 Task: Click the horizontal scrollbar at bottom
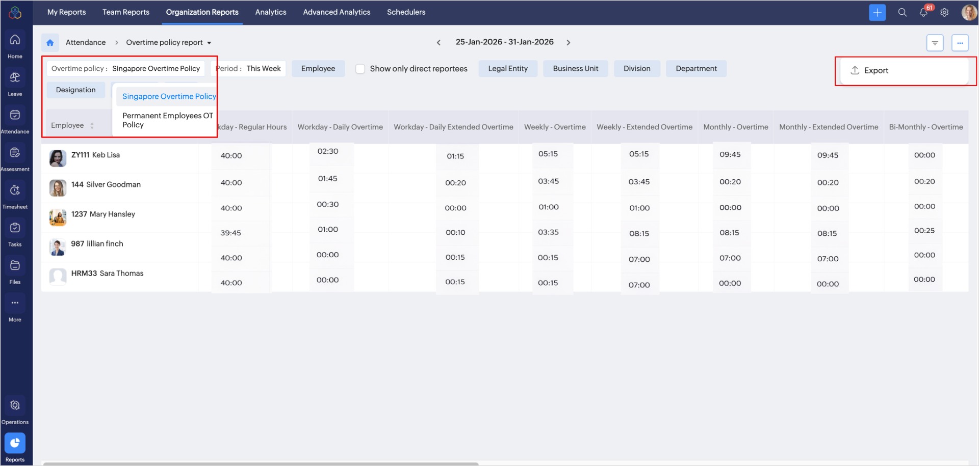click(260, 463)
